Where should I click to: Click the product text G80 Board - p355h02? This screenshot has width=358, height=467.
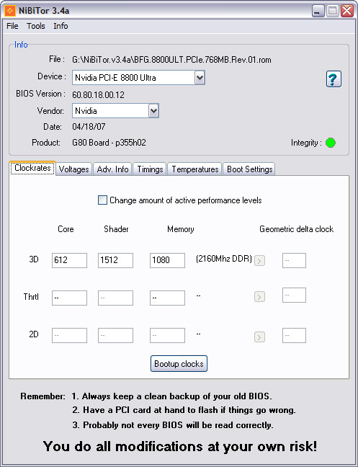[109, 143]
